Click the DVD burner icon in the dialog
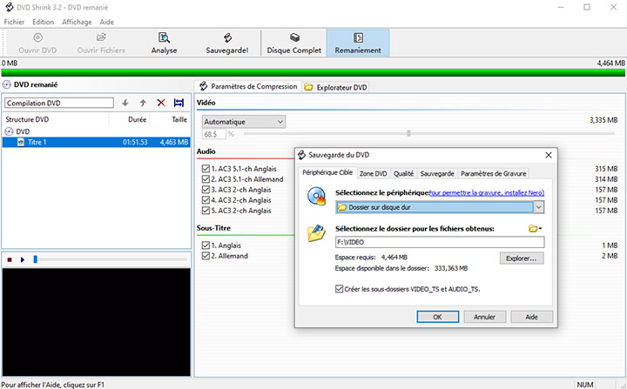This screenshot has width=627, height=389. tap(317, 196)
